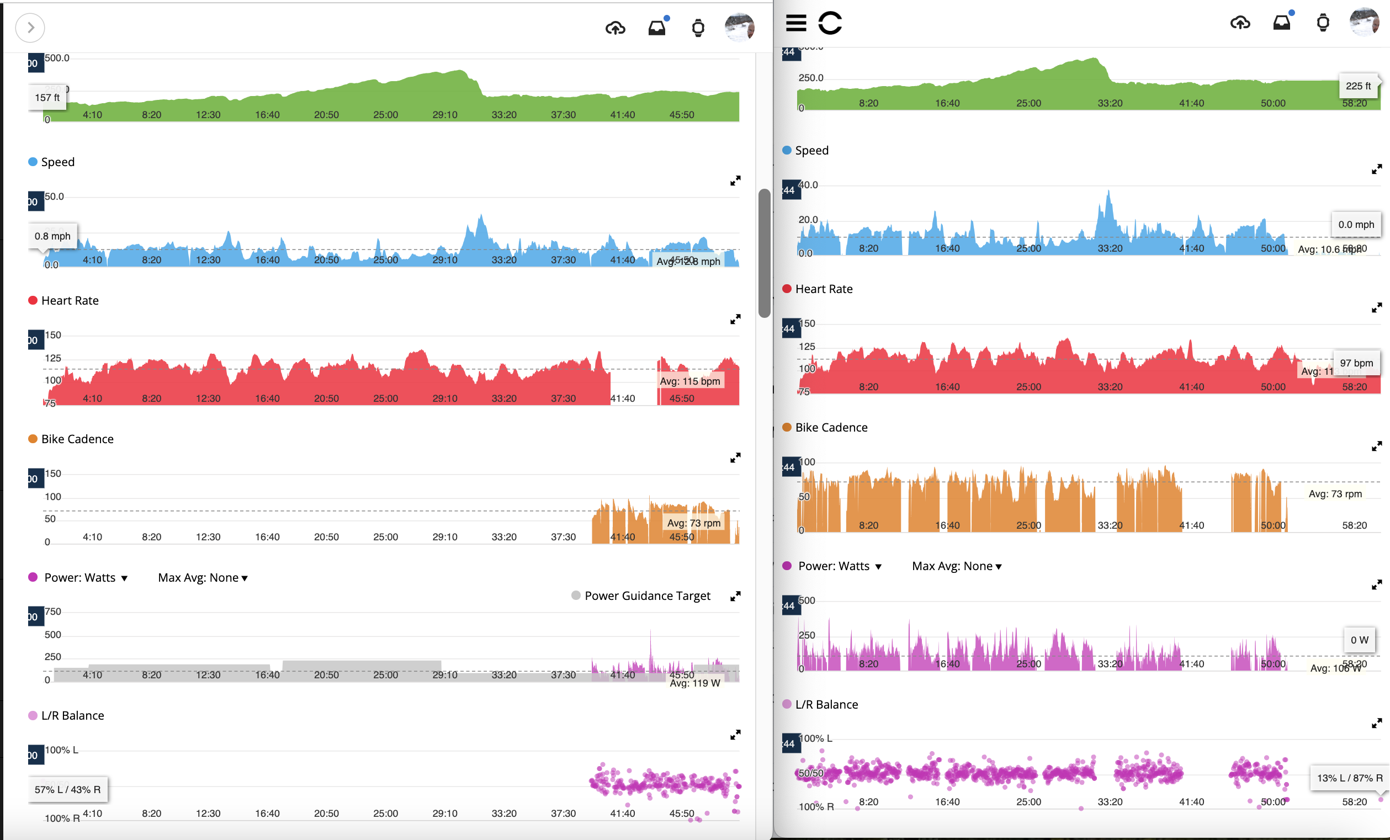Expand the Power chart in left window

click(735, 596)
